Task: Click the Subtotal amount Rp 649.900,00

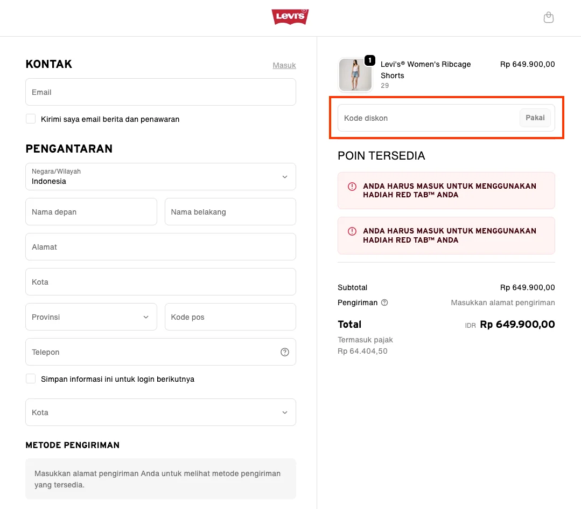Action: tap(527, 287)
